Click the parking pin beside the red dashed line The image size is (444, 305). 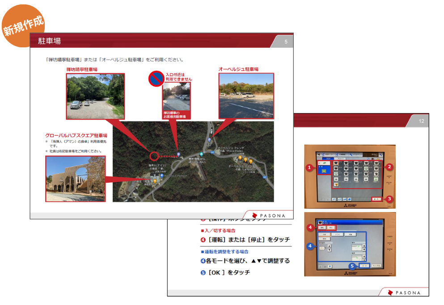click(178, 155)
